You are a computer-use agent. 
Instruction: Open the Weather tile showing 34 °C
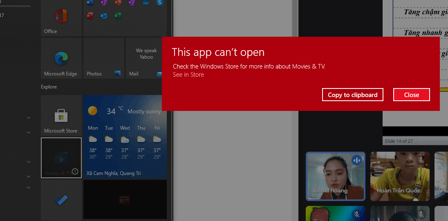125,137
